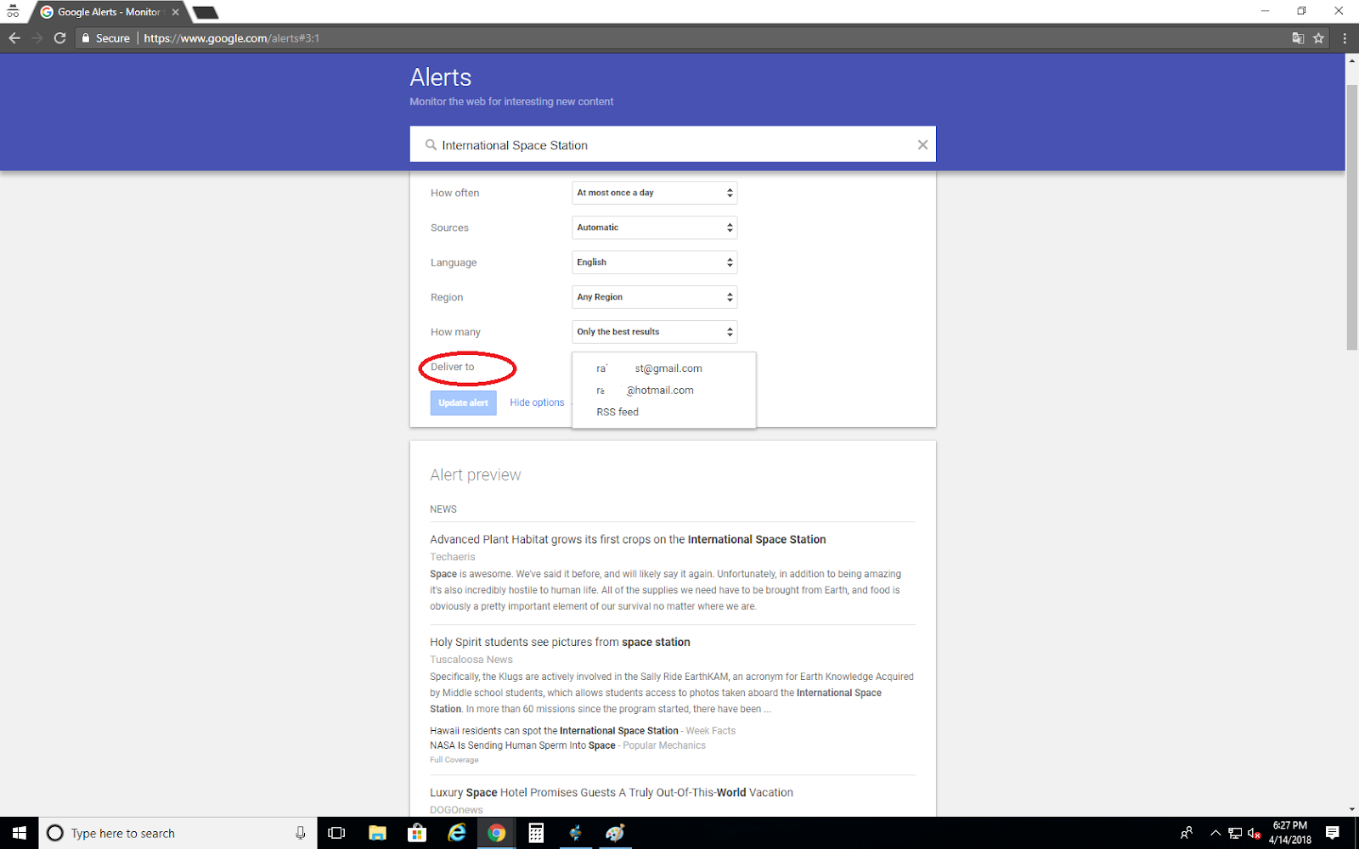This screenshot has height=849, width=1359.
Task: Choose the hotmail.com address delivery option
Action: (x=663, y=391)
